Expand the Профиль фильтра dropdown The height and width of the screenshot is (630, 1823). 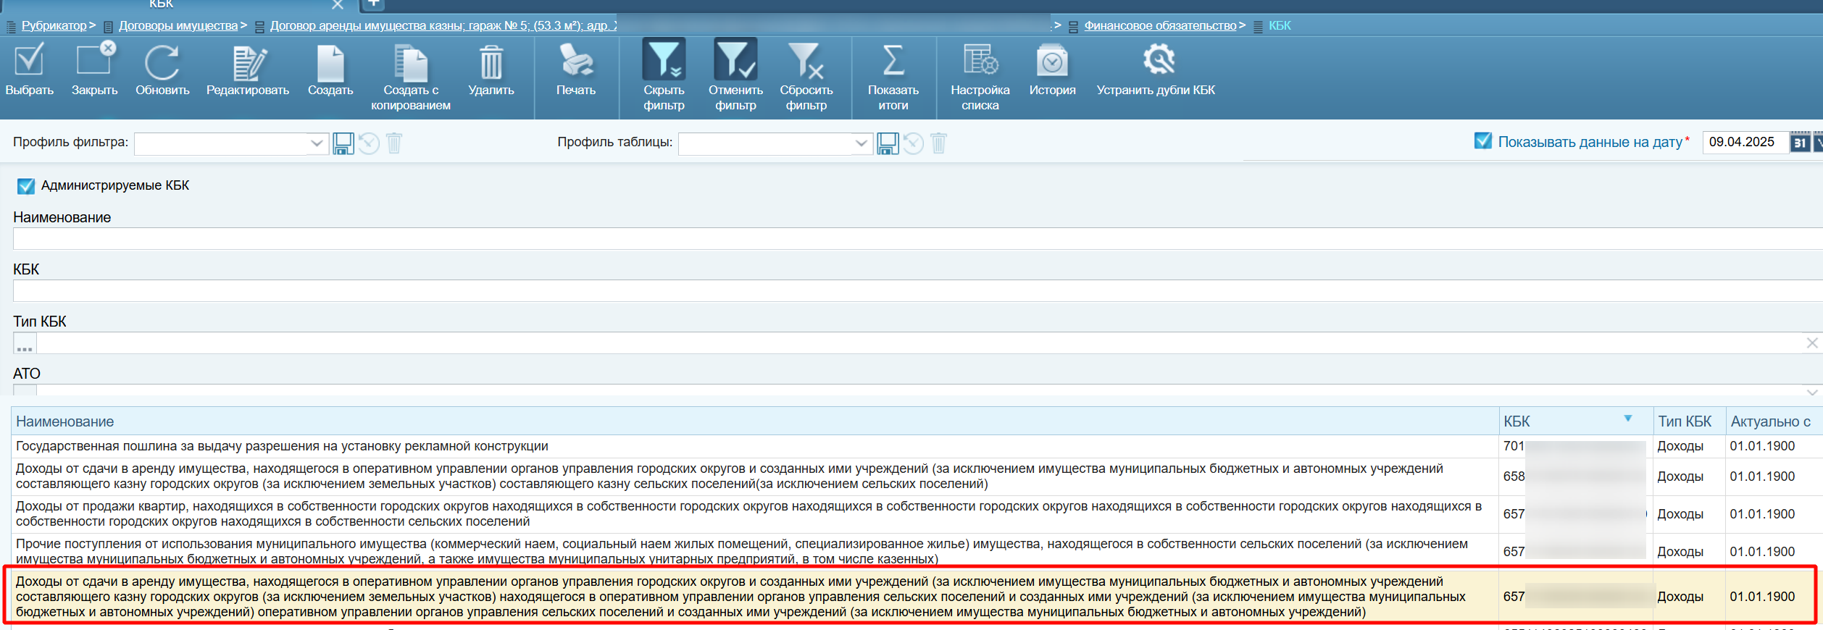(316, 143)
